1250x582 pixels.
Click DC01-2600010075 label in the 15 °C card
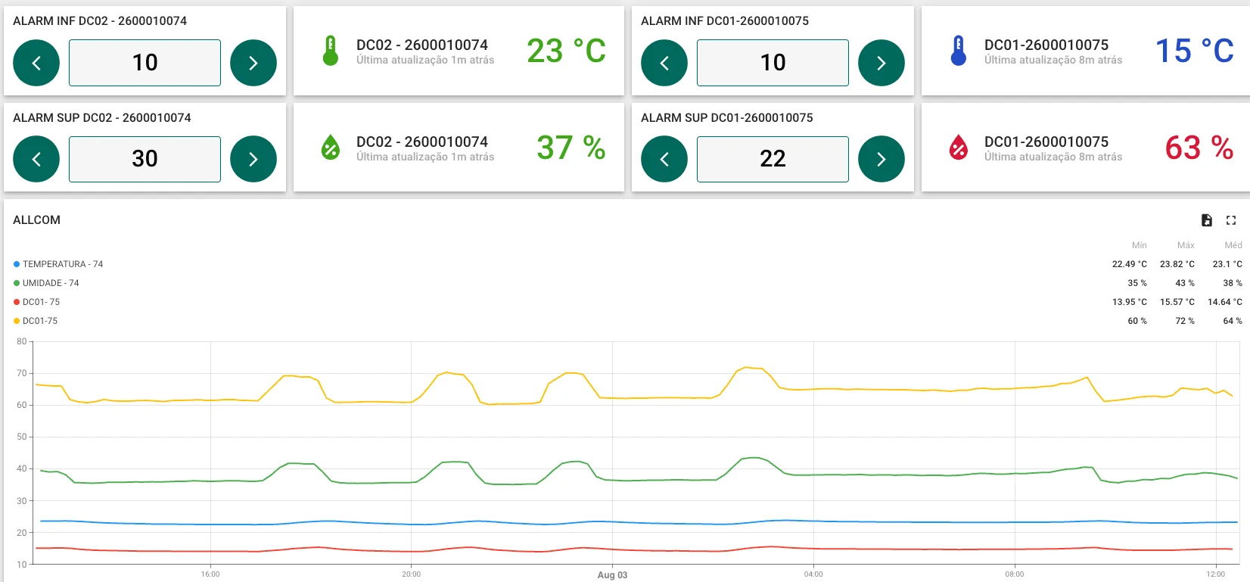click(x=1046, y=45)
